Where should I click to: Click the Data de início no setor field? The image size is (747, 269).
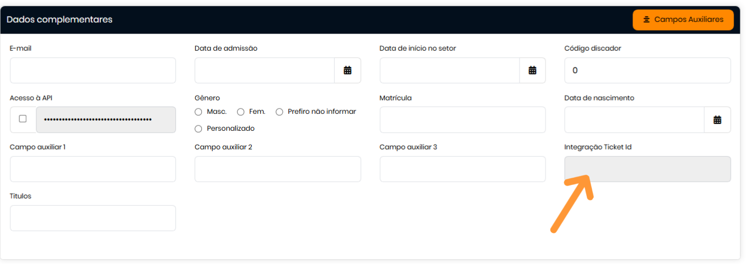[x=449, y=70]
